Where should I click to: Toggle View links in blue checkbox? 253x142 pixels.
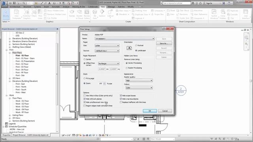coord(84,95)
